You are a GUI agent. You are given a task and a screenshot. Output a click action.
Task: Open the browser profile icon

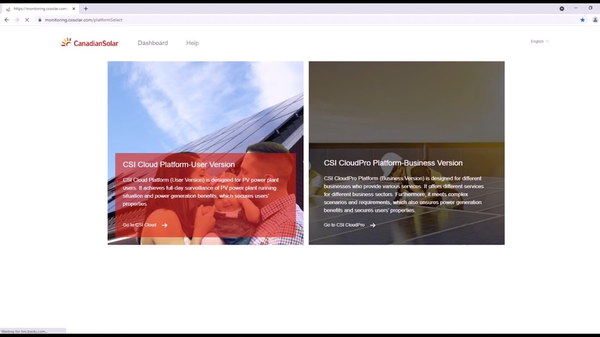point(595,20)
